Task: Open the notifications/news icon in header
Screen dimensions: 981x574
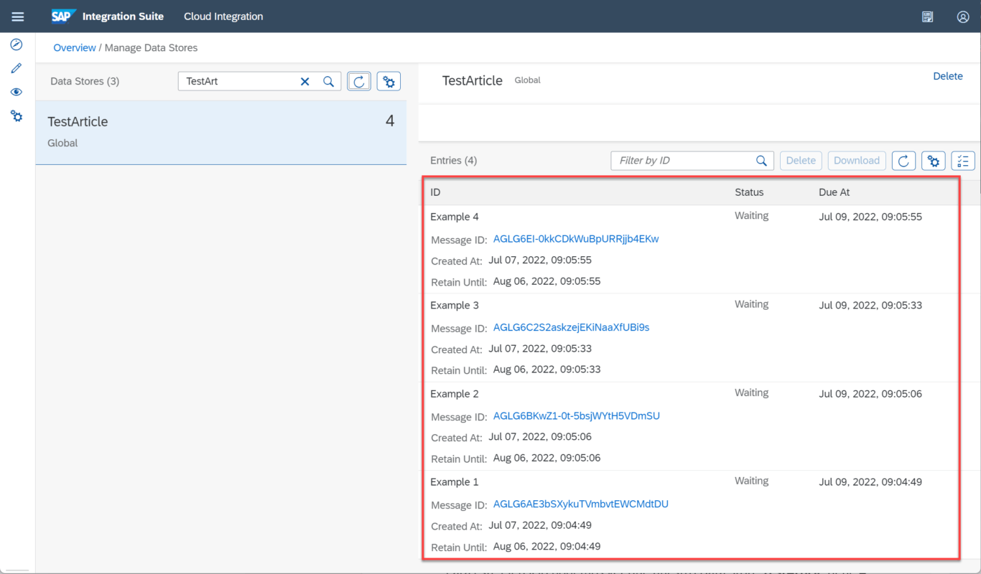Action: [928, 17]
